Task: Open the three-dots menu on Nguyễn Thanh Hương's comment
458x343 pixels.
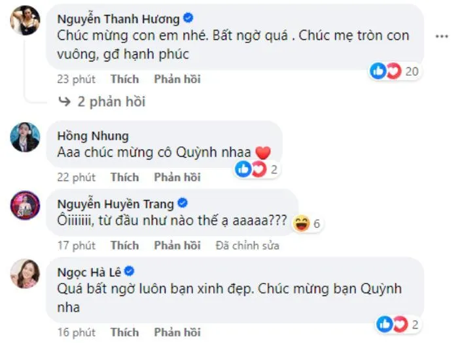Action: [x=442, y=37]
